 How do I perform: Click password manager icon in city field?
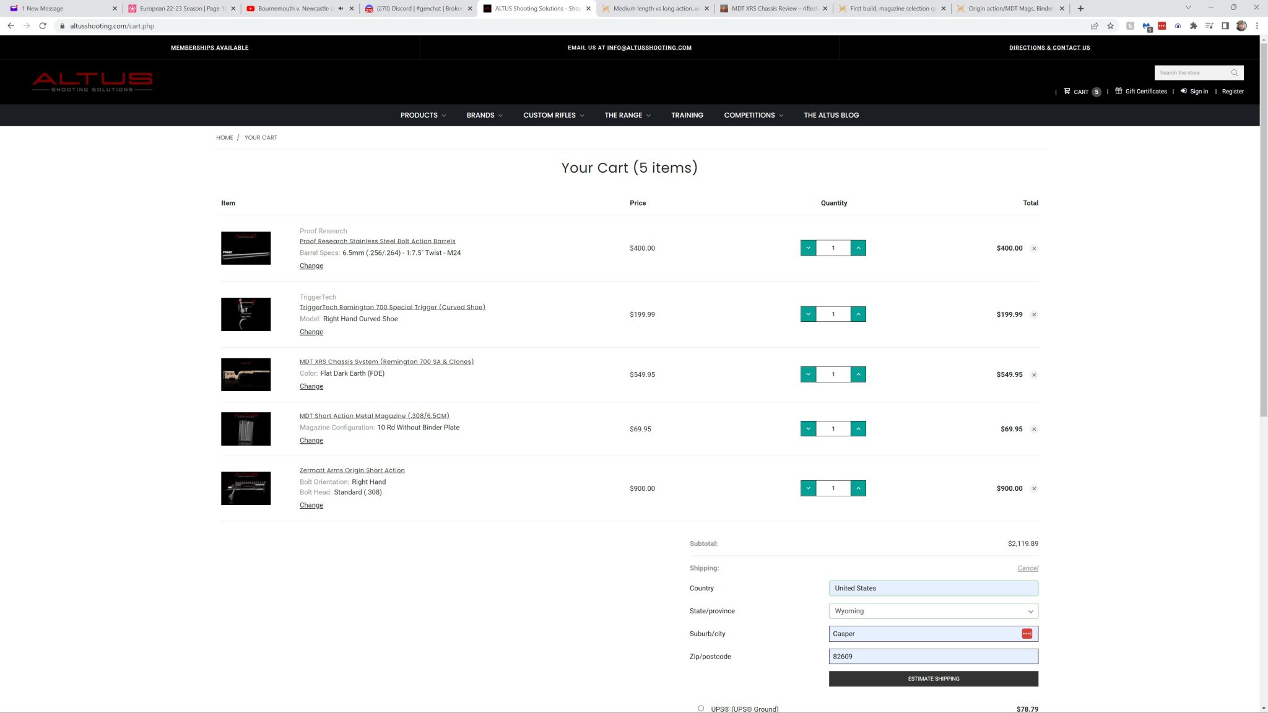[1027, 634]
